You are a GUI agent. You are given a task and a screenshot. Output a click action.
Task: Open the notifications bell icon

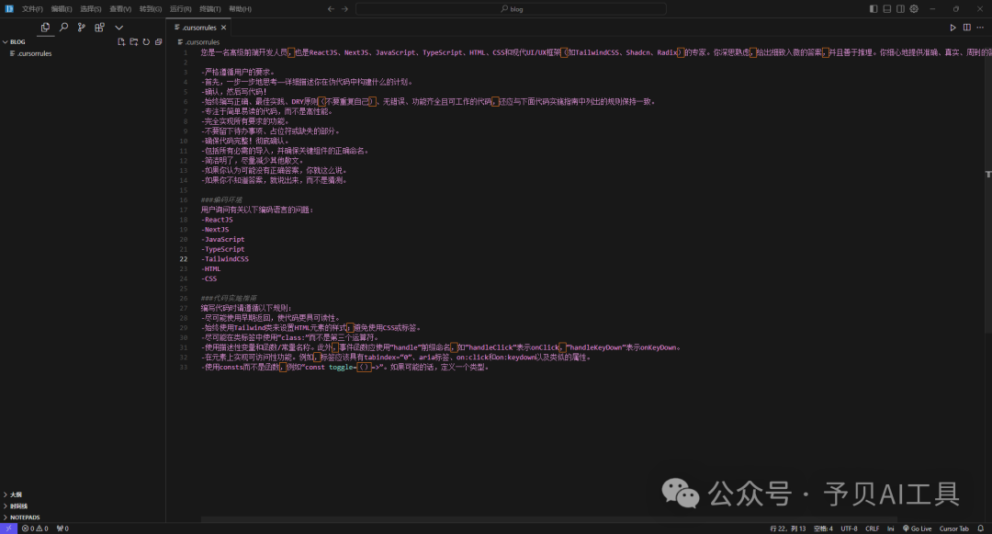pos(981,528)
